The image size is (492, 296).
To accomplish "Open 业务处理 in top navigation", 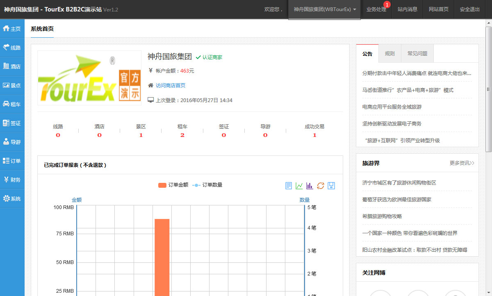I will pos(376,9).
